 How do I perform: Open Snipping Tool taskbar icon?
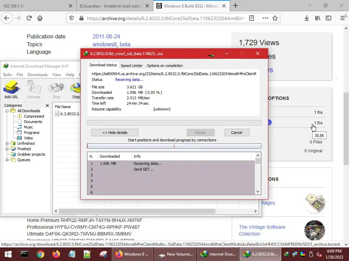(x=103, y=254)
